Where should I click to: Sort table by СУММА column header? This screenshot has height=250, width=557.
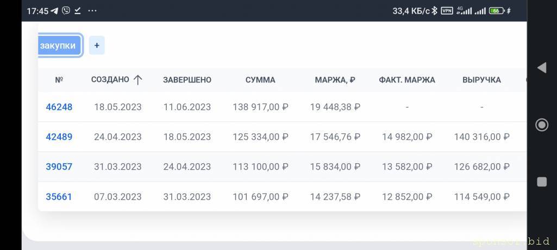(x=260, y=80)
